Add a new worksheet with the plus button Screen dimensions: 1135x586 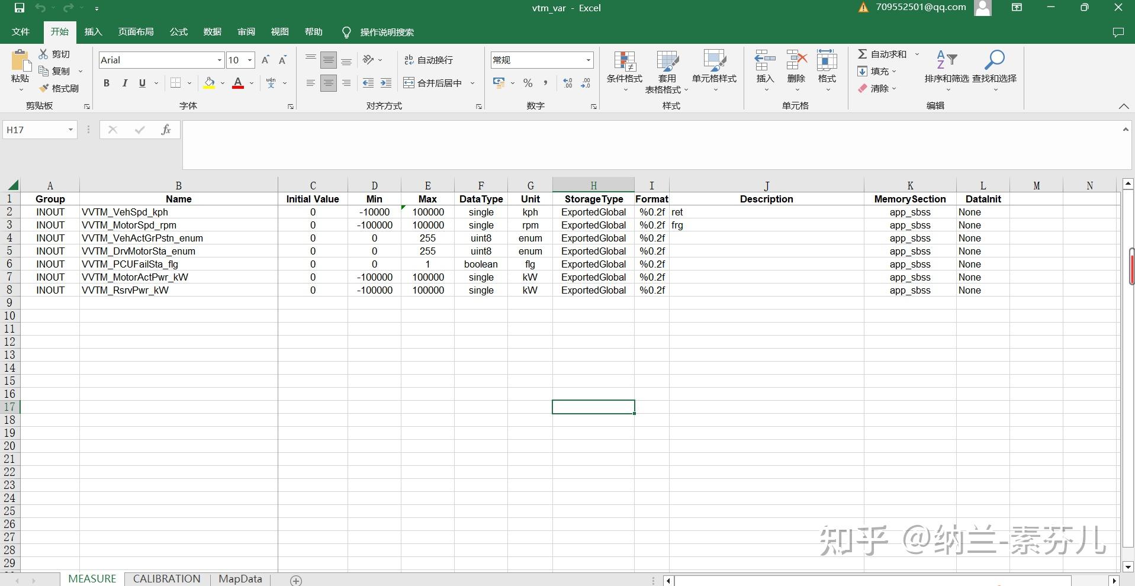click(x=295, y=579)
